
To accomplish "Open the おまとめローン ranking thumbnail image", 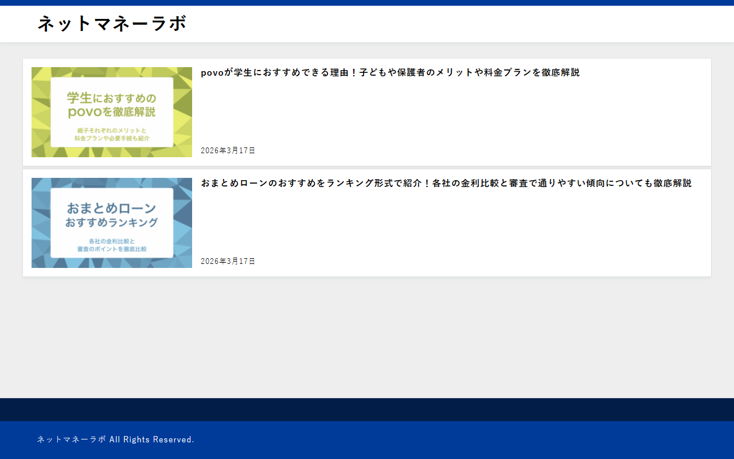I will click(112, 223).
